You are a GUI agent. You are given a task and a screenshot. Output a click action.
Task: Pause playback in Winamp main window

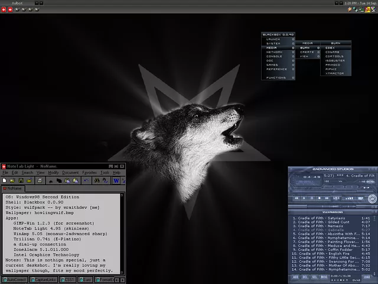312,198
